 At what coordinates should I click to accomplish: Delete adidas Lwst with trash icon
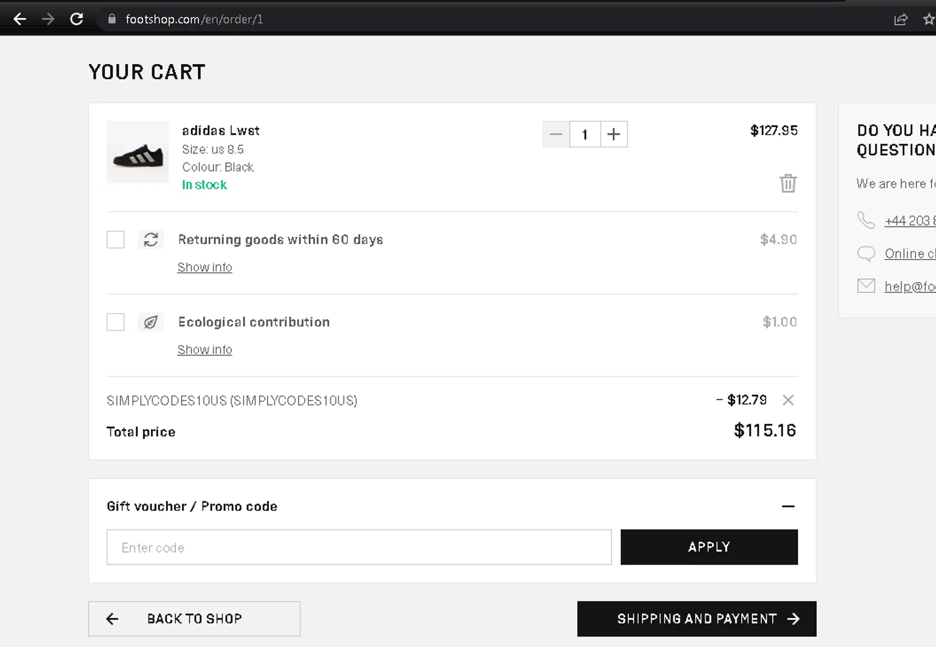tap(788, 183)
